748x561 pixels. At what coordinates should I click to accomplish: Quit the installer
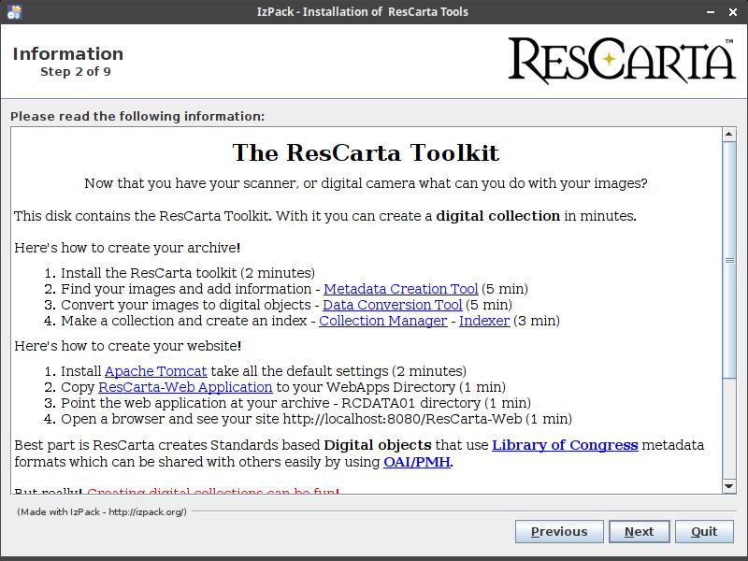click(704, 531)
